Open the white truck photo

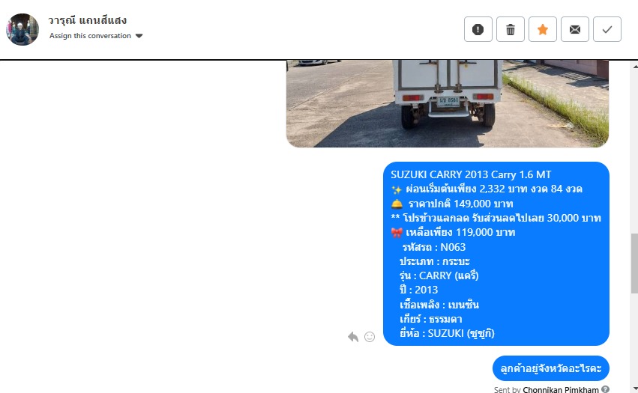coord(448,103)
